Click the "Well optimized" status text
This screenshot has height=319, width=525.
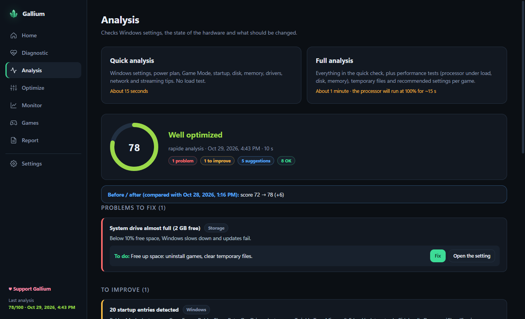click(195, 135)
